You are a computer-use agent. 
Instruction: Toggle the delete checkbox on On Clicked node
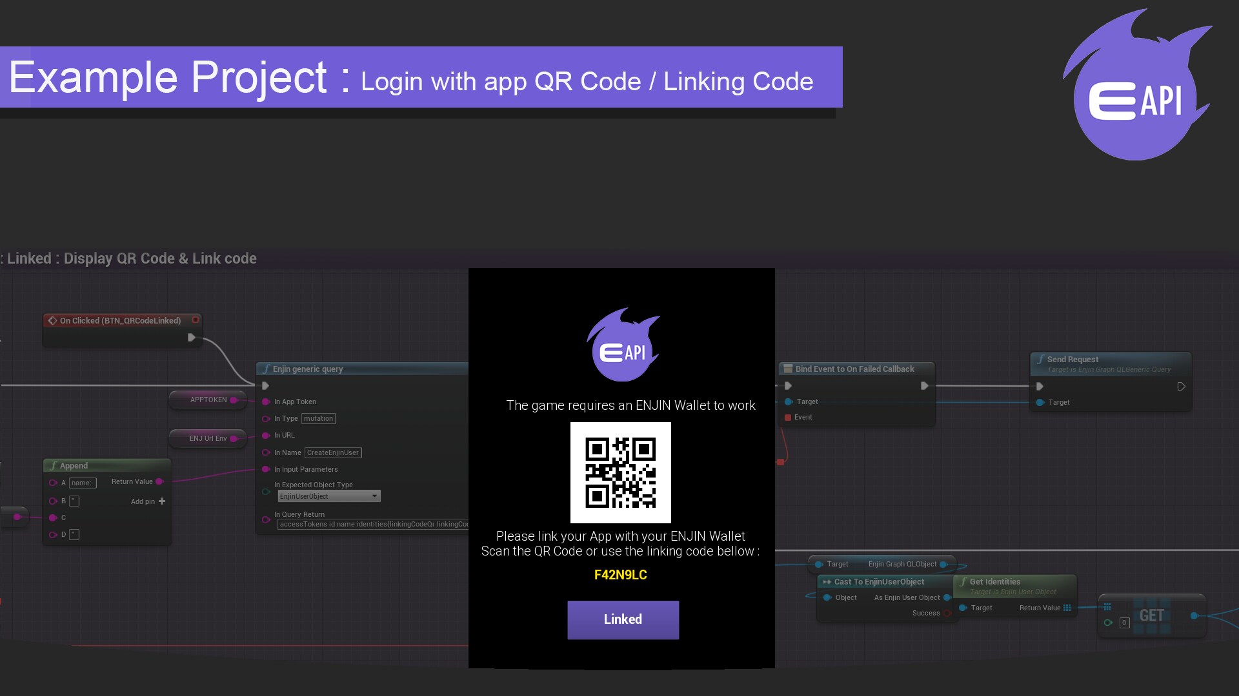pyautogui.click(x=196, y=319)
